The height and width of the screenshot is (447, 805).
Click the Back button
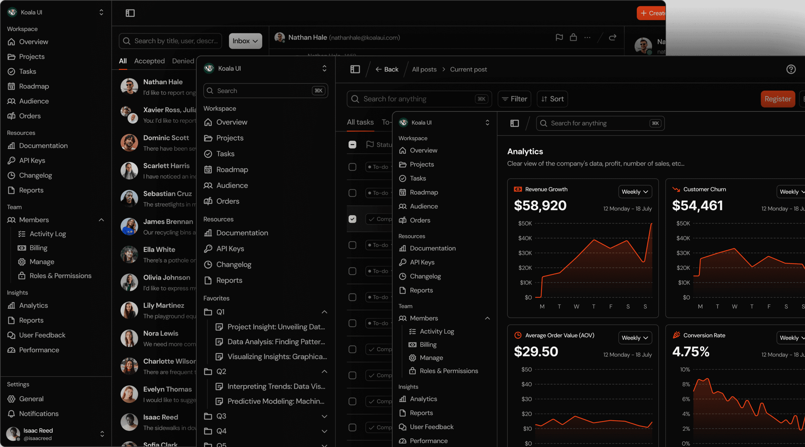[387, 69]
